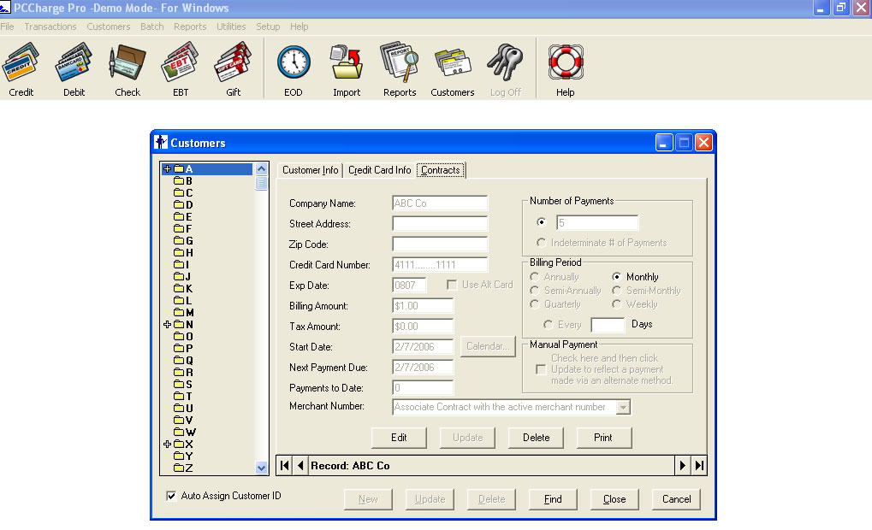Select folder M in customer tree
This screenshot has width=872, height=530.
(x=183, y=313)
